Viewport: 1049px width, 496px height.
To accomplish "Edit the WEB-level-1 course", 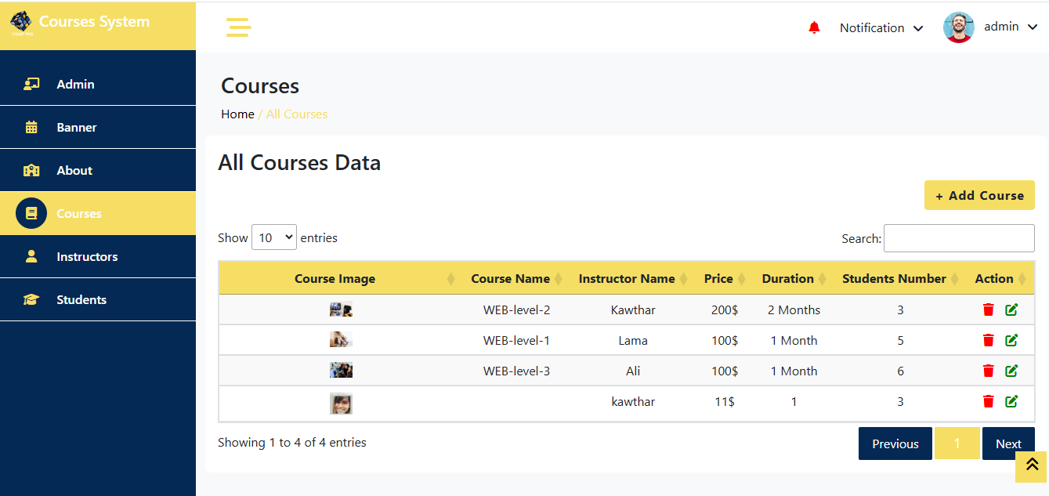I will (1011, 341).
